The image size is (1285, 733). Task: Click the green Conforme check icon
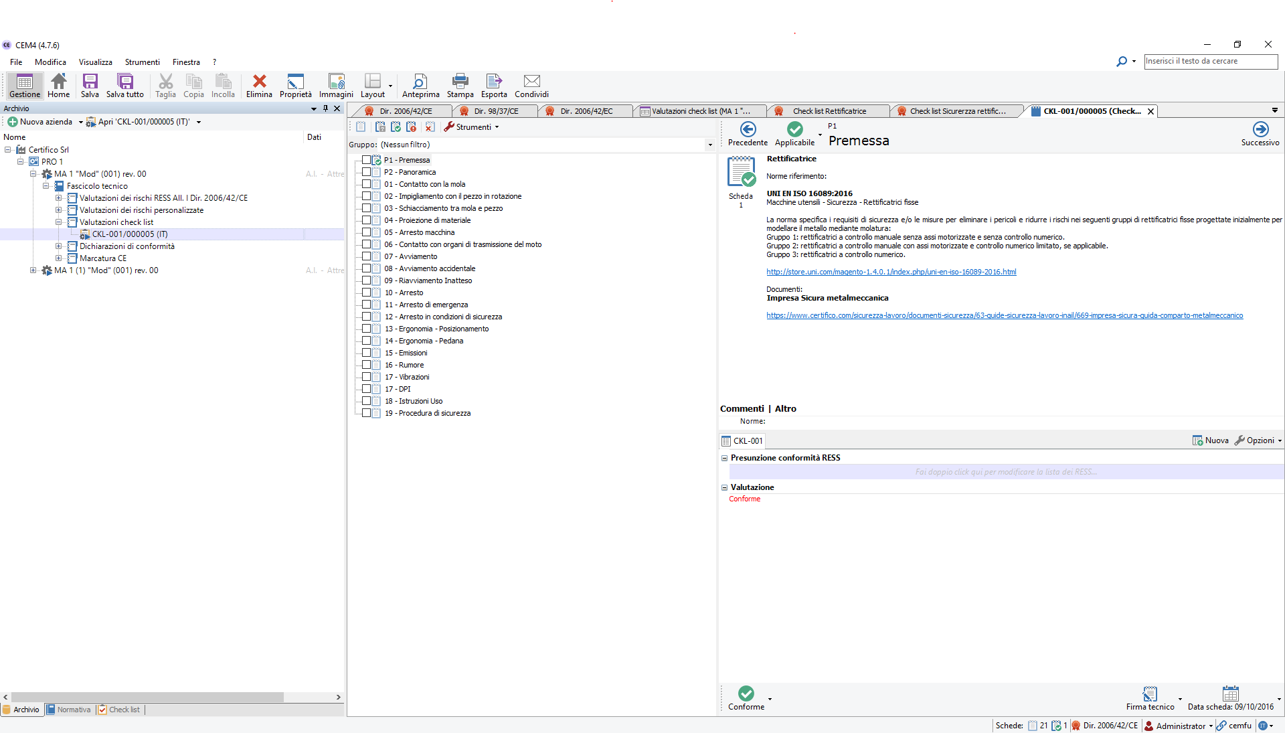point(746,694)
